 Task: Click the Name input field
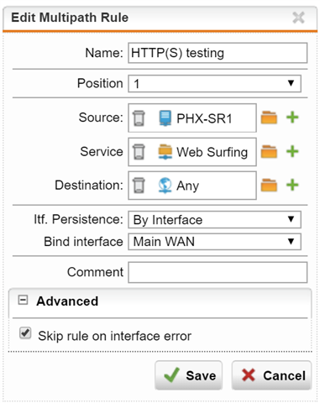(218, 53)
